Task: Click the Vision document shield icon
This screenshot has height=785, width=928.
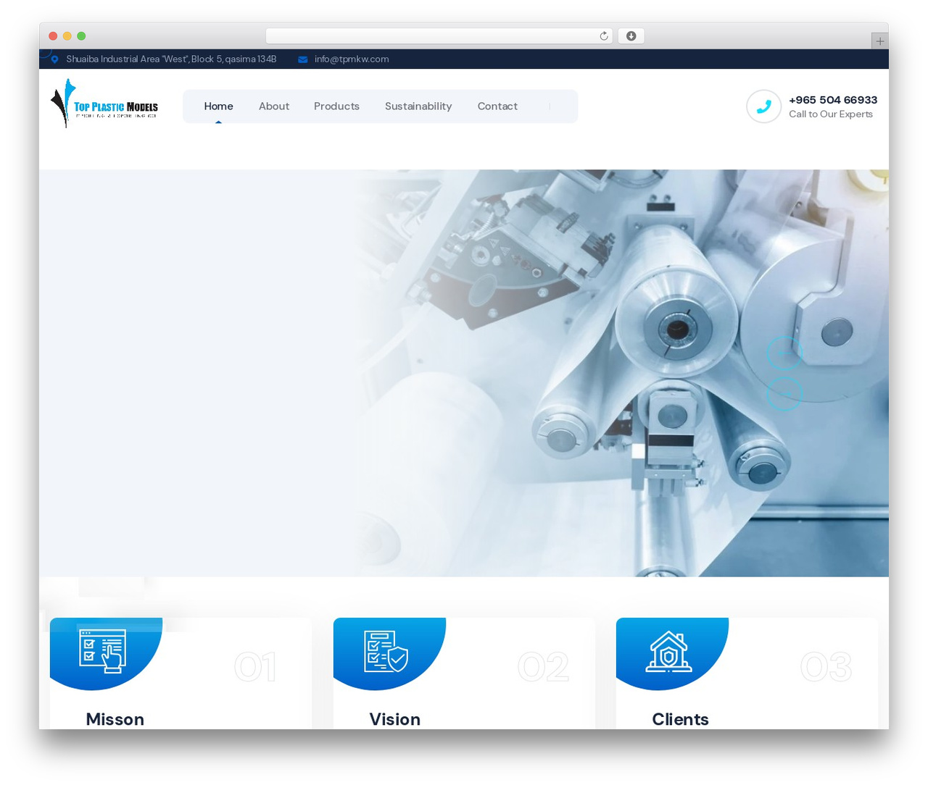Action: click(x=386, y=651)
